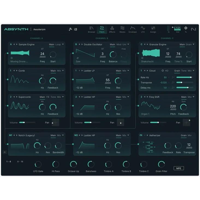Screen dimensions: 200x200
Task: Open Ladder LP module dropdown arrow
Action: coord(128,71)
